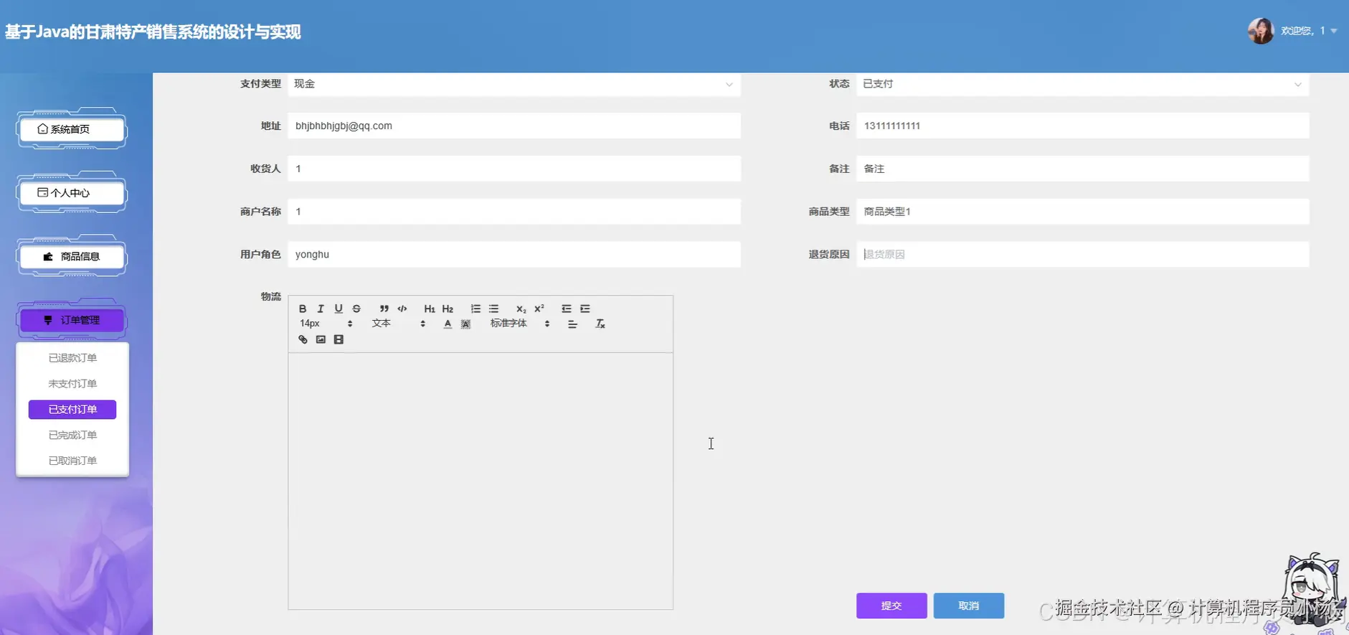Create a bulleted list
The height and width of the screenshot is (635, 1349).
(x=493, y=309)
